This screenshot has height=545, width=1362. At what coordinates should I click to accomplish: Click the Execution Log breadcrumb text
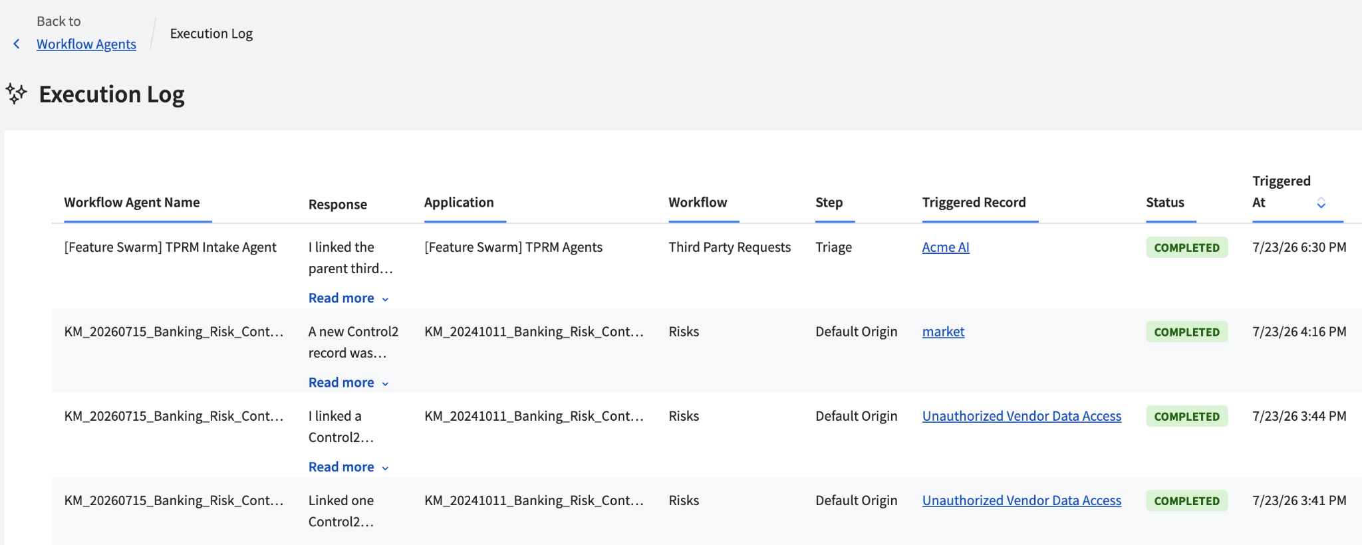click(x=211, y=34)
